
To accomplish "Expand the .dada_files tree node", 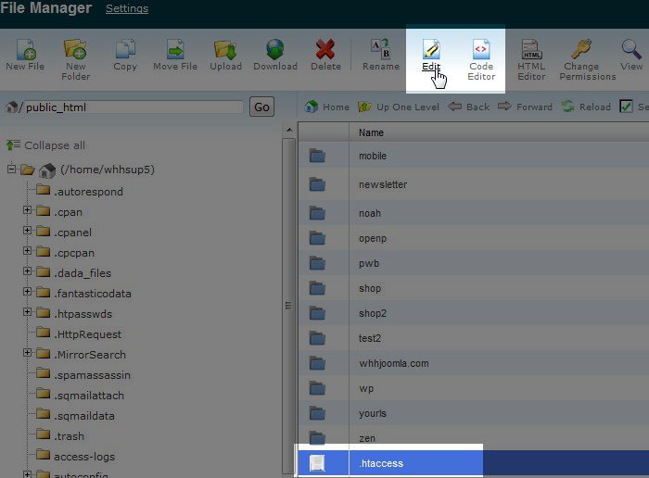I will [28, 272].
